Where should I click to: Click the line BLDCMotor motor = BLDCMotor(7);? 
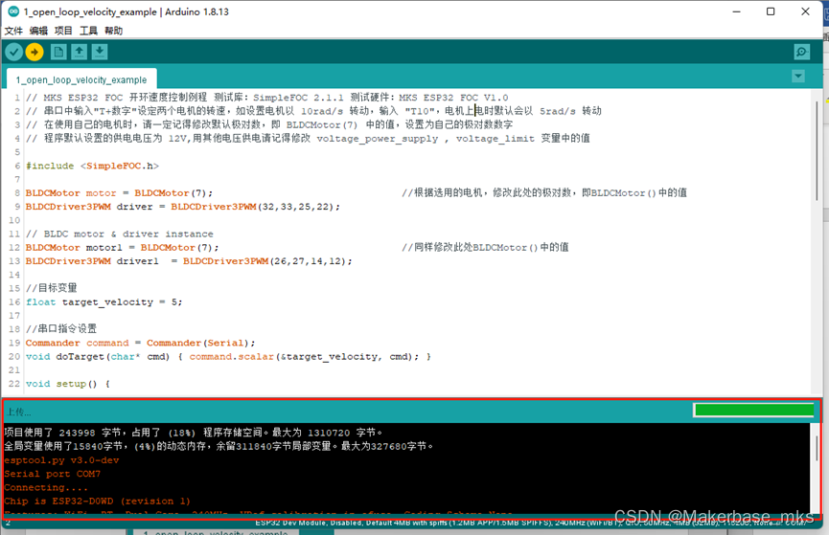click(x=119, y=192)
